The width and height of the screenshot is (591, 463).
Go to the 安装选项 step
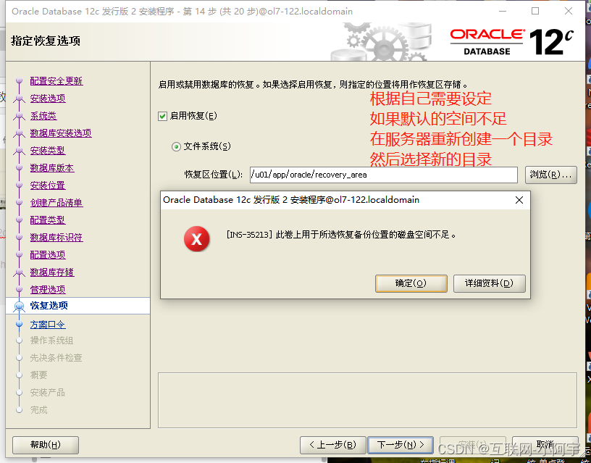point(48,98)
